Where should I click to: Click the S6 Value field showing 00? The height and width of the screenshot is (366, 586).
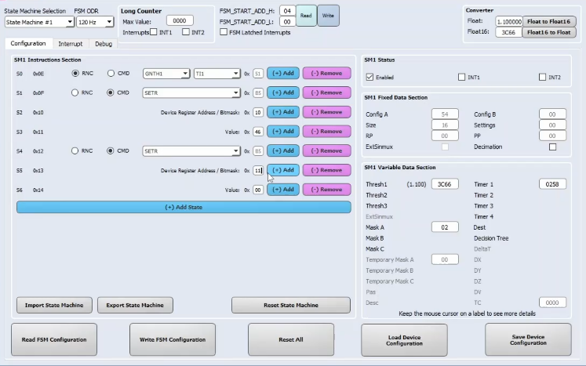click(258, 190)
